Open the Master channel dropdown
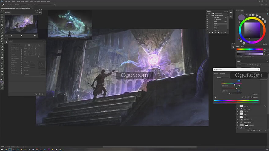 223,78
